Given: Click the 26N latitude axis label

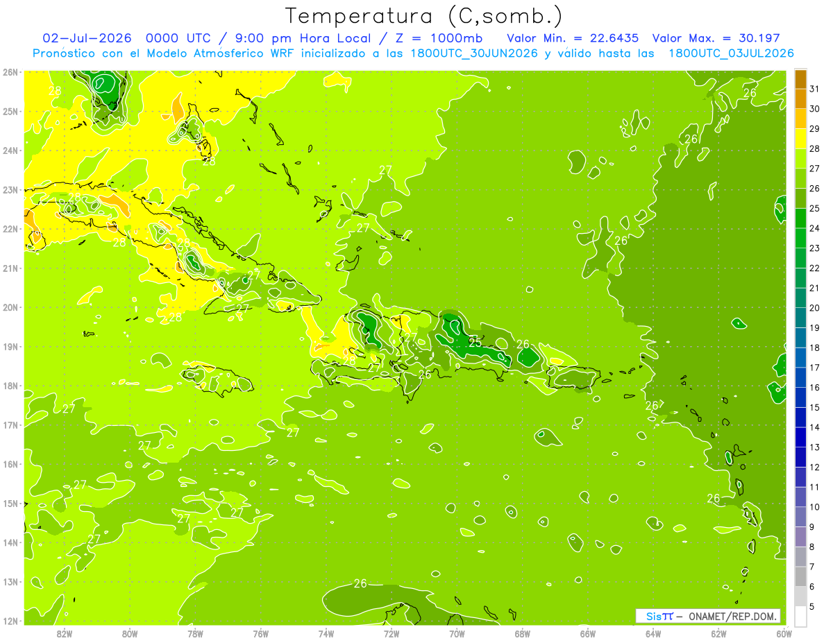Looking at the screenshot, I should [10, 72].
